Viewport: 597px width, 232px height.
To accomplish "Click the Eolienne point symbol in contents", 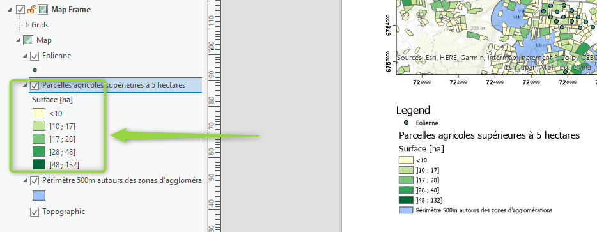I will click(x=35, y=70).
